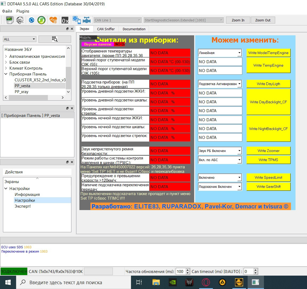The height and width of the screenshot is (289, 307).
Task: Switch to the CAN Sniffer tab
Action: pyautogui.click(x=106, y=29)
